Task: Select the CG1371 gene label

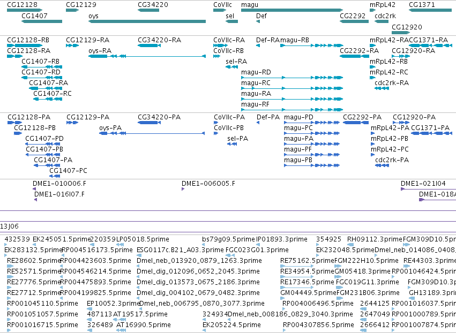Action: (x=422, y=5)
